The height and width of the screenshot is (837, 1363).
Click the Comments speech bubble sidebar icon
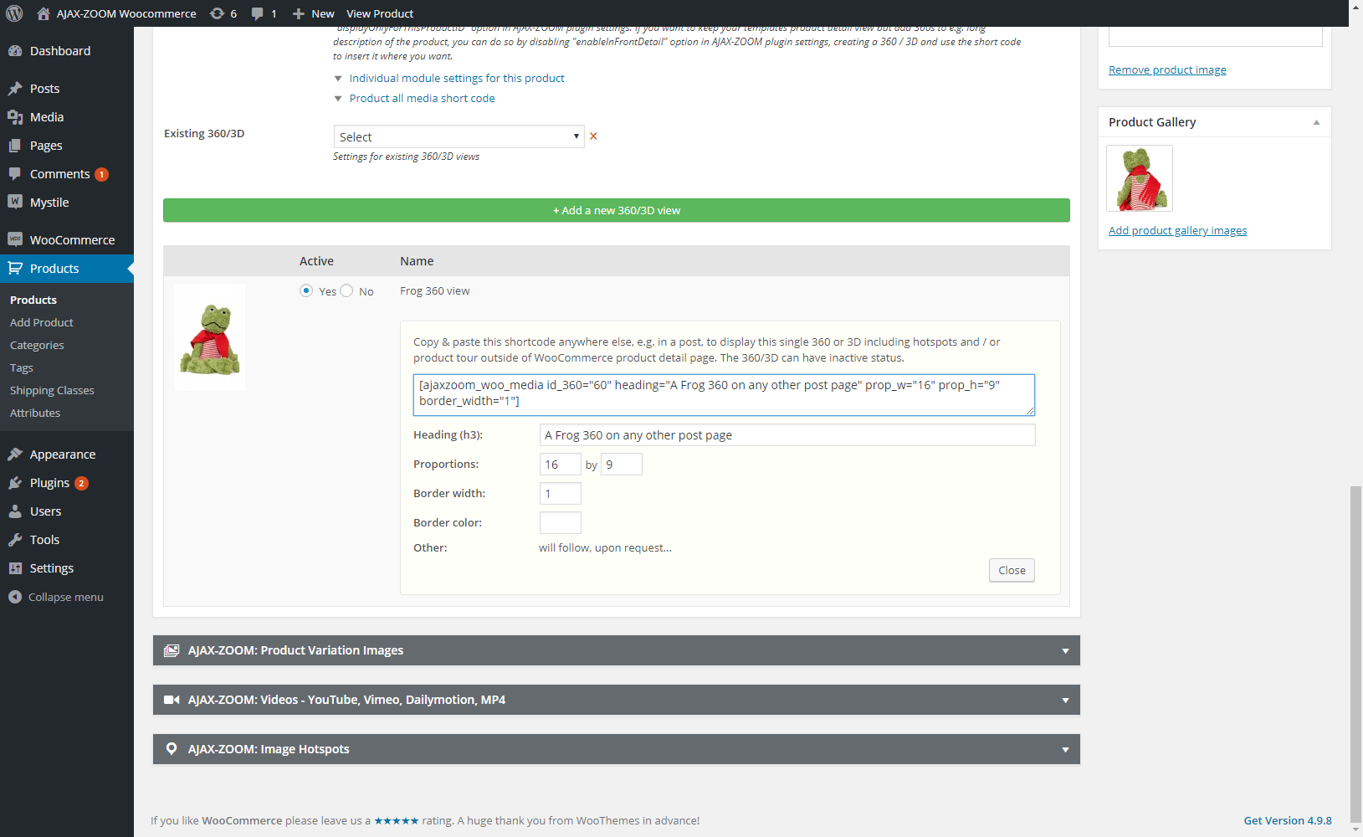15,174
